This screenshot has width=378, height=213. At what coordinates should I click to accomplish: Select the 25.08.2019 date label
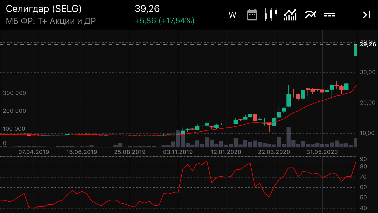tap(130, 152)
